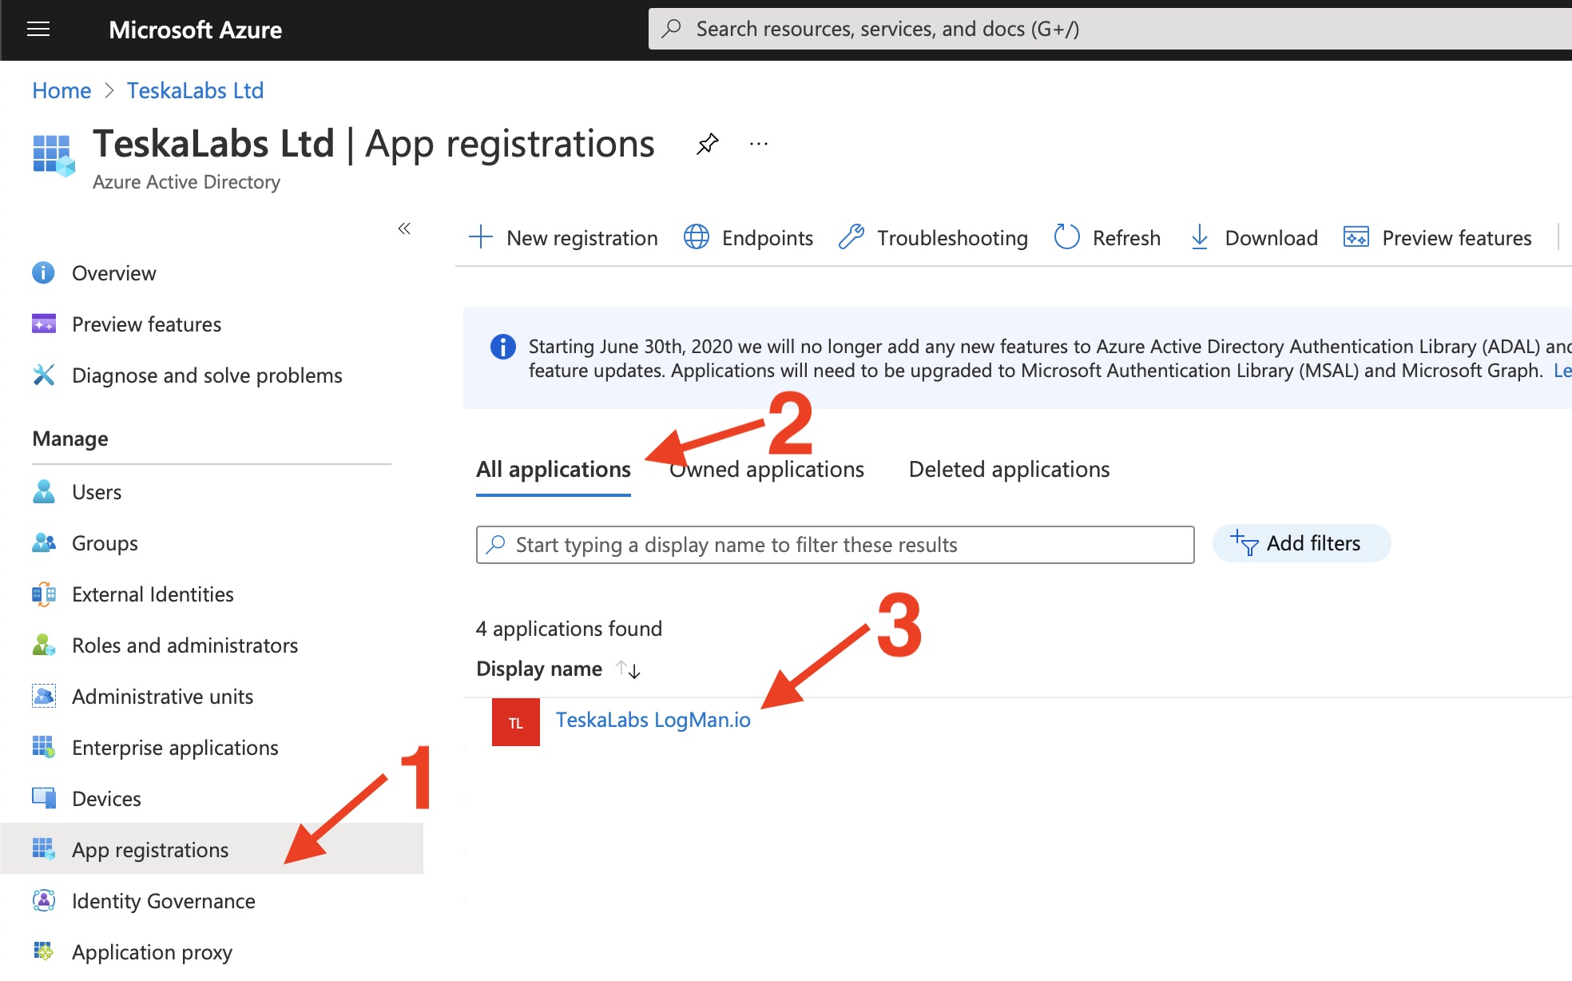Click the display name filter field
Image resolution: width=1572 pixels, height=981 pixels.
[x=836, y=545]
